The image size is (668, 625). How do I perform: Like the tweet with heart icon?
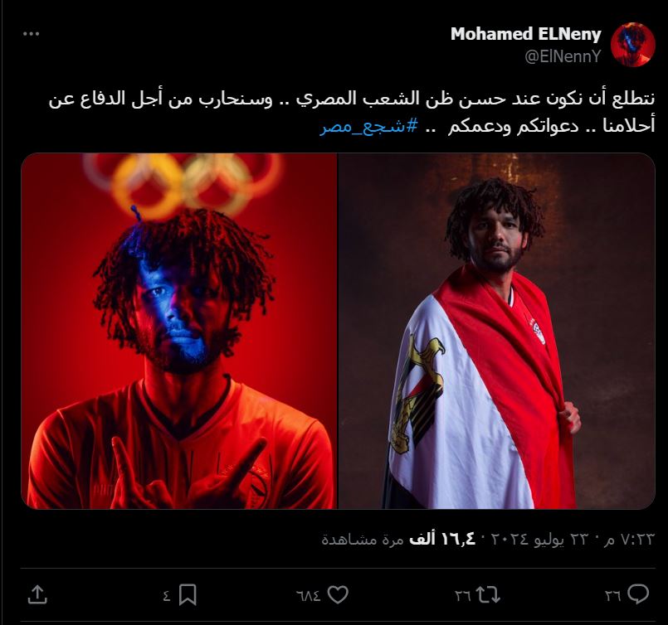point(338,594)
